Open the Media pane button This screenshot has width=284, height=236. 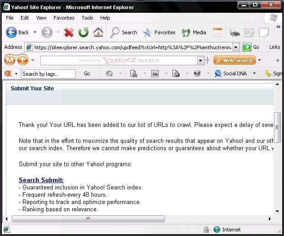194,32
